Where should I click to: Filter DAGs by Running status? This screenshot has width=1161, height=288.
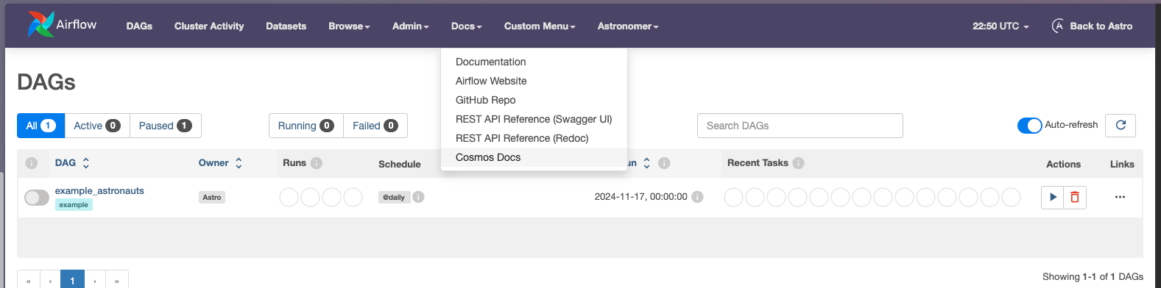point(306,126)
